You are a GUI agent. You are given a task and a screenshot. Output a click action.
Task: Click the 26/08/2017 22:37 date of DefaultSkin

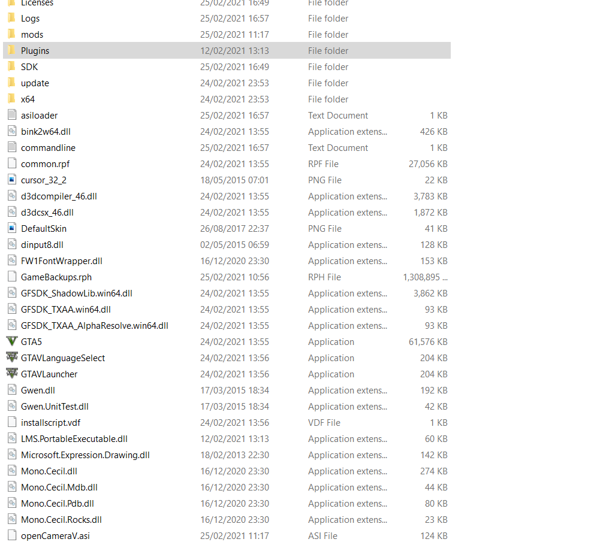pos(234,229)
